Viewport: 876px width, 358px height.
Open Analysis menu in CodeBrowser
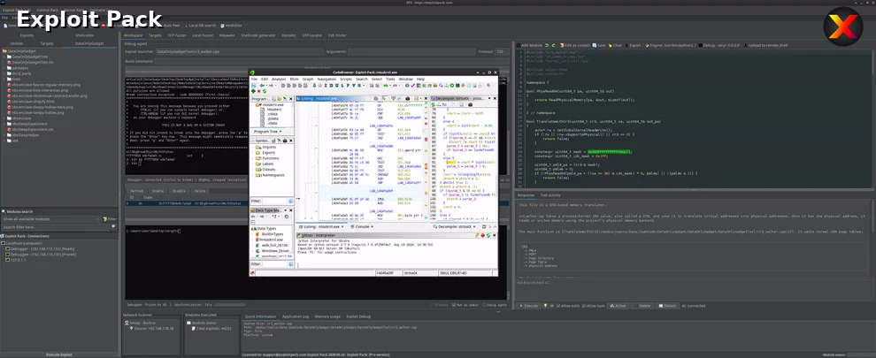point(279,80)
